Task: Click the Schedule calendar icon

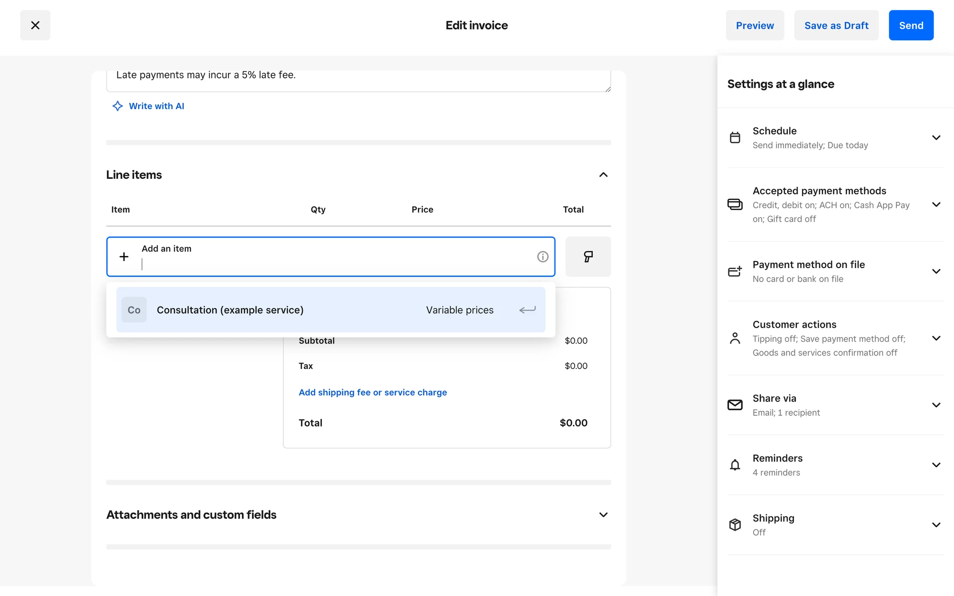Action: [735, 138]
